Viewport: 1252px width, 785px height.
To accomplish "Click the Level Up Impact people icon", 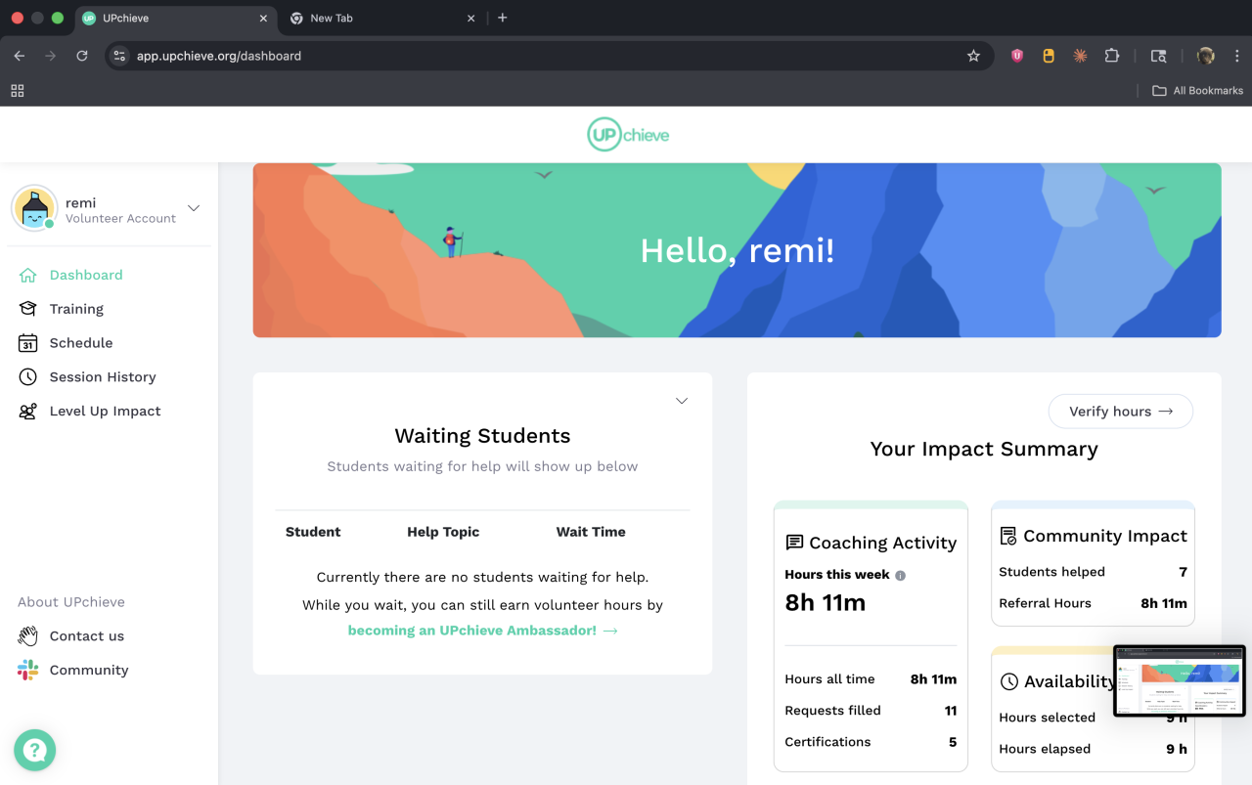I will click(28, 412).
